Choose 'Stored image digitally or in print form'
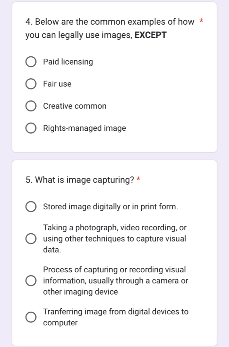The height and width of the screenshot is (347, 229). click(31, 207)
